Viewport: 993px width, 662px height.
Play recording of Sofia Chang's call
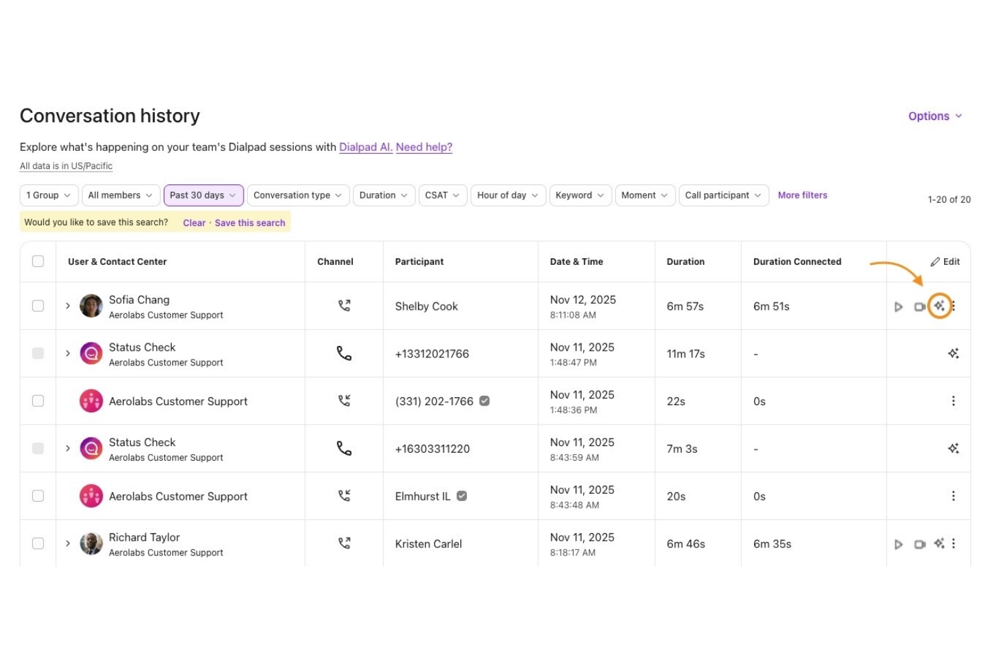pos(898,307)
